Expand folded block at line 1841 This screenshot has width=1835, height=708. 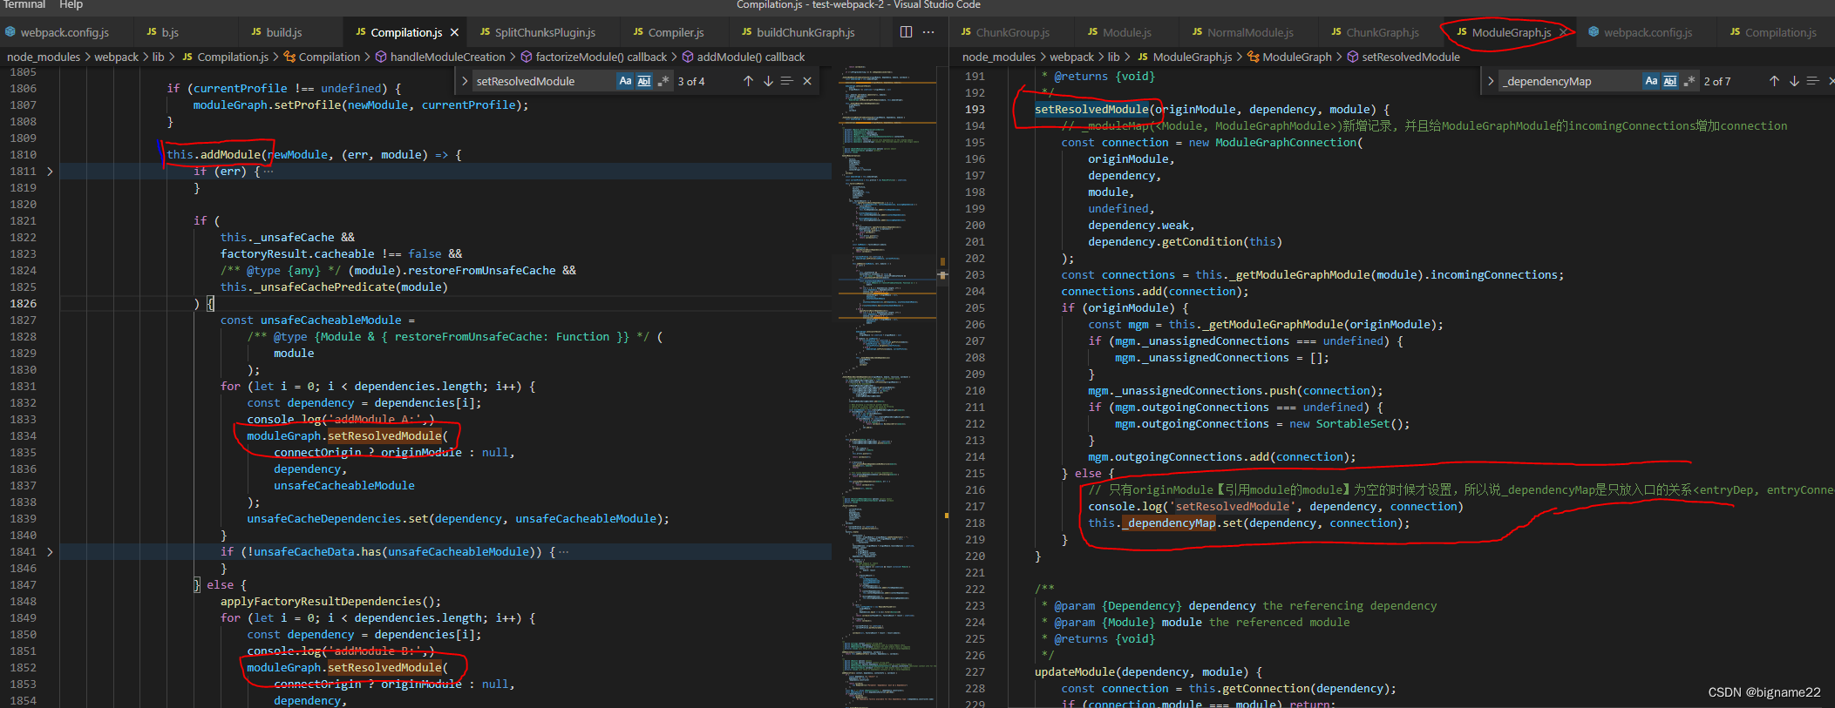point(50,552)
